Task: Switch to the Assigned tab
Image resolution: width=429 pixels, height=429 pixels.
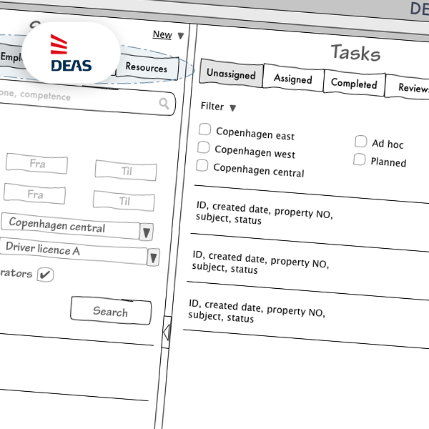Action: coord(293,79)
